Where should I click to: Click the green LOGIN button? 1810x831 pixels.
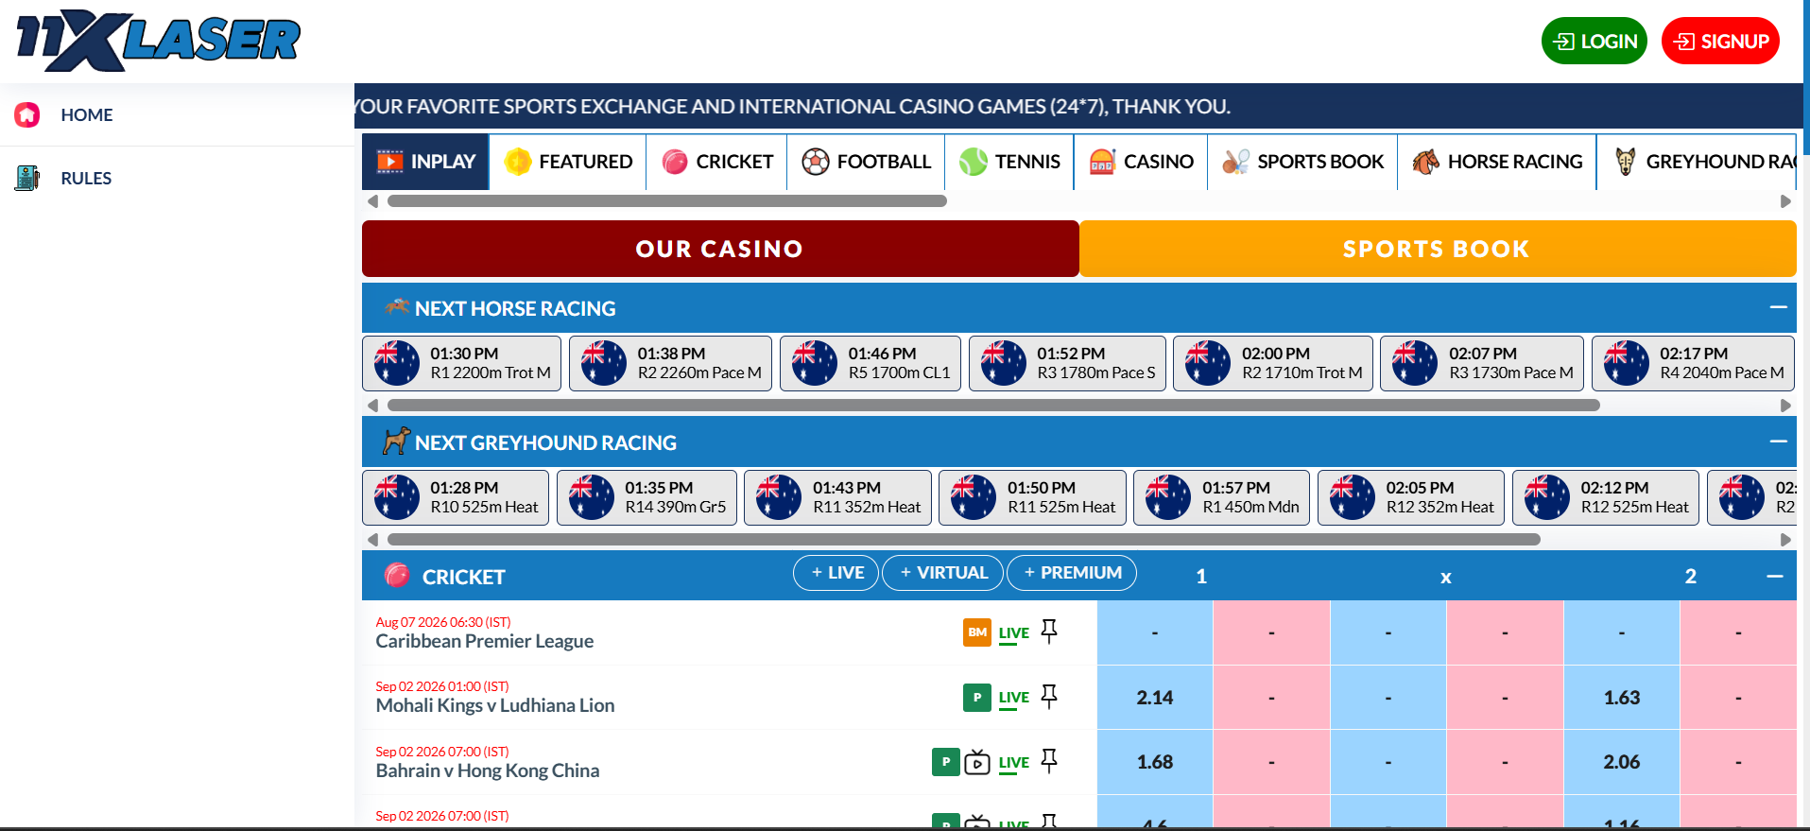click(x=1594, y=41)
